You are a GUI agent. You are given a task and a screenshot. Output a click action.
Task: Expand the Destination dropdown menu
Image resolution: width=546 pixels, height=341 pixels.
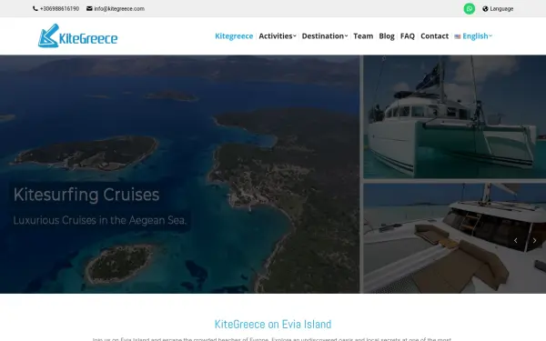click(325, 36)
